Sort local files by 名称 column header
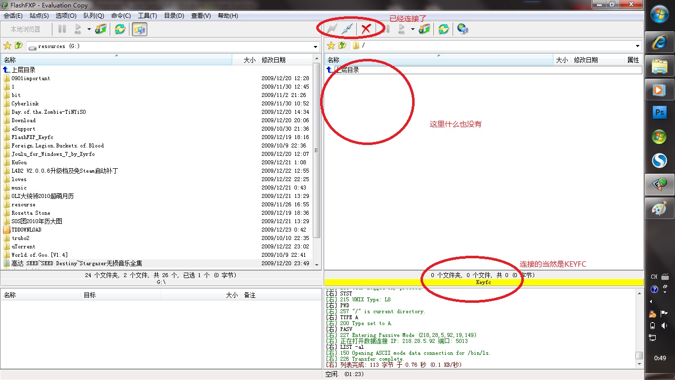 pos(117,60)
